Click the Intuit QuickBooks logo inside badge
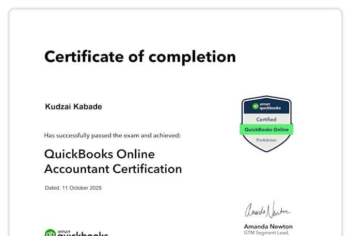The height and width of the screenshot is (236, 351). 266,106
